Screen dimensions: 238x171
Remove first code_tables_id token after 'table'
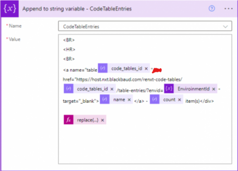click(146, 68)
